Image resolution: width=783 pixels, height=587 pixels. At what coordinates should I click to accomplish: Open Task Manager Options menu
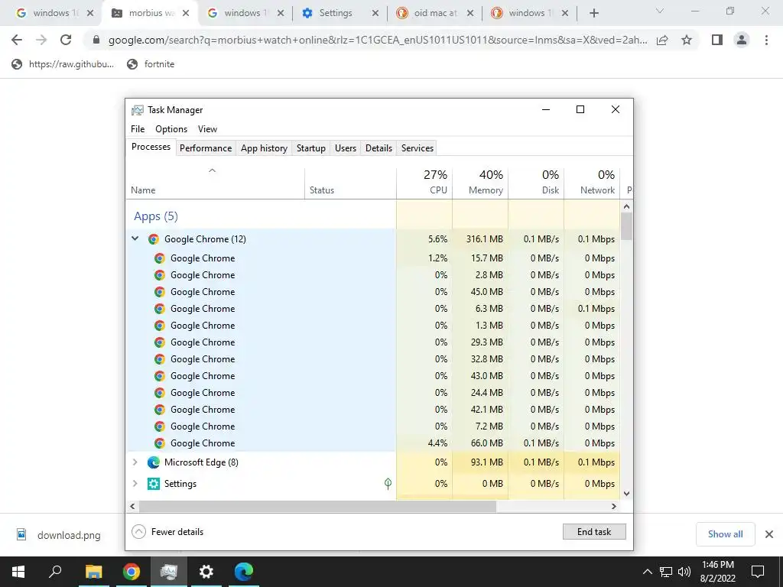pyautogui.click(x=171, y=128)
